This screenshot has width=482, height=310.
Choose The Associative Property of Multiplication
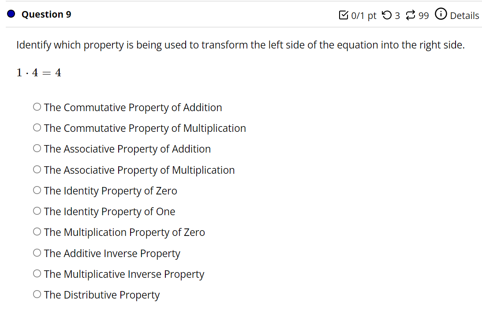[37, 169]
